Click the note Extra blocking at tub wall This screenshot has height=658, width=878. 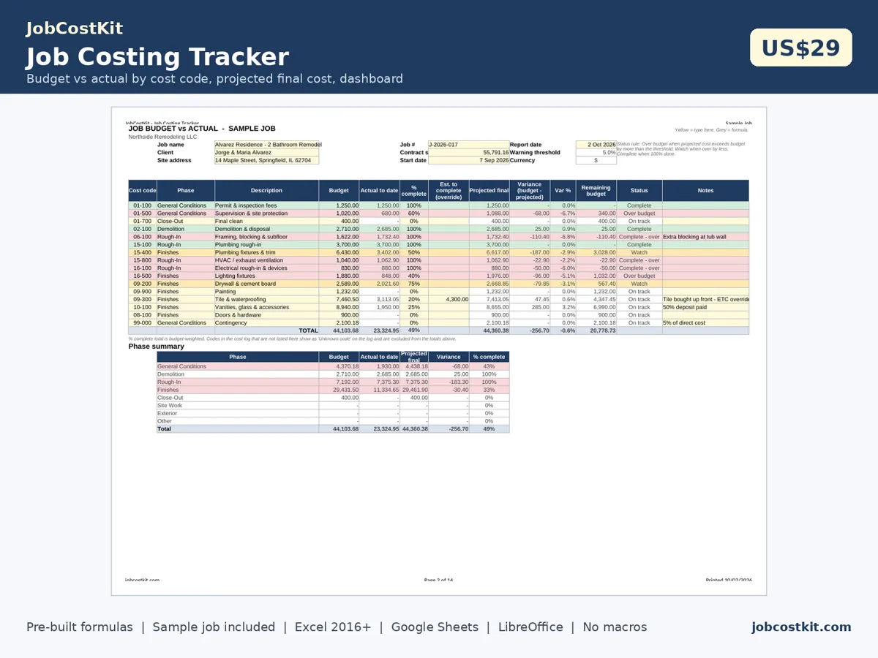coord(705,237)
